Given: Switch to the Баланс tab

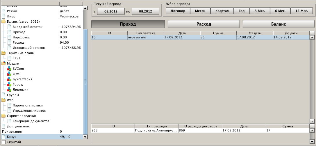Looking at the screenshot, I should click(278, 24).
